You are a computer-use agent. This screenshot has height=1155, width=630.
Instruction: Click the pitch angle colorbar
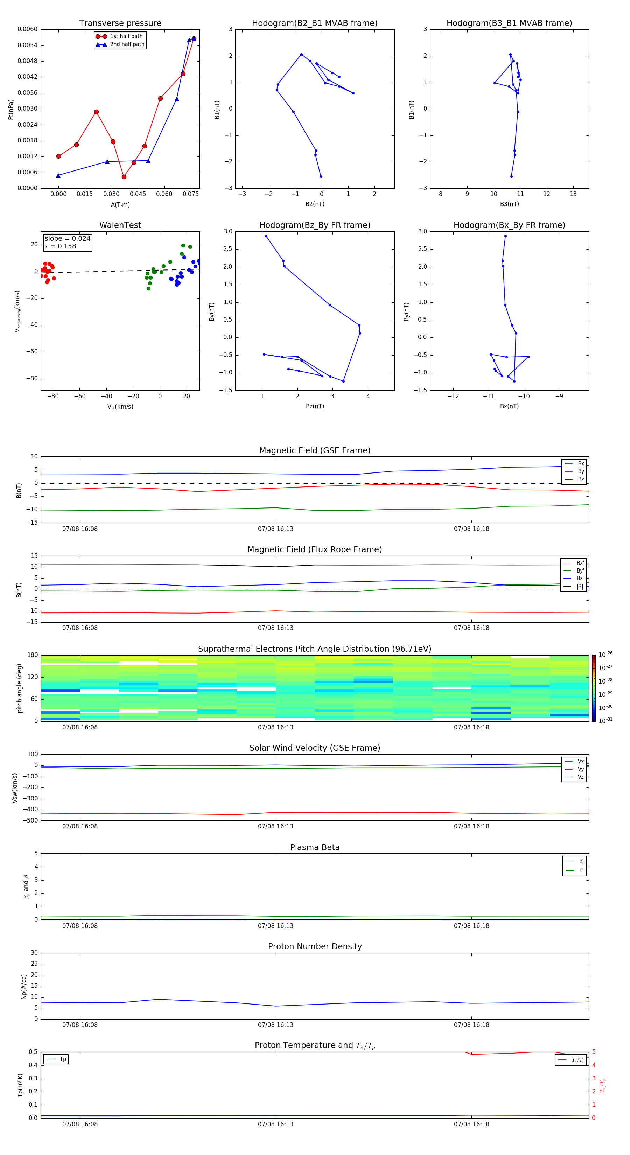(594, 688)
